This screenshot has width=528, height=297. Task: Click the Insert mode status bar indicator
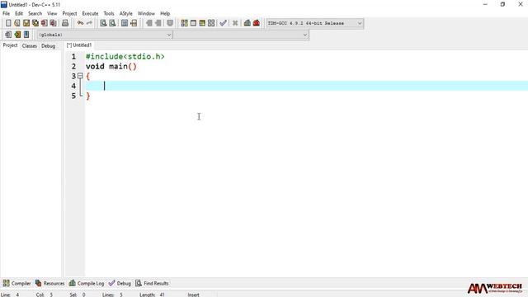[x=194, y=295]
